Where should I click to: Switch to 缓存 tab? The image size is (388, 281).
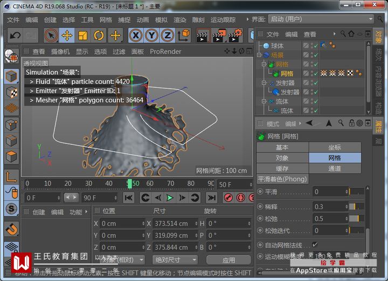[x=282, y=169]
